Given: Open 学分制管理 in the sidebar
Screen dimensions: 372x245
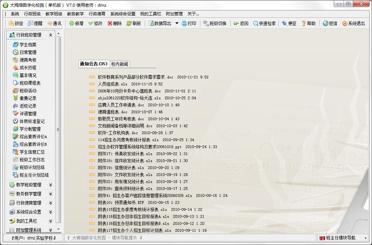Looking at the screenshot, I should tap(26, 129).
